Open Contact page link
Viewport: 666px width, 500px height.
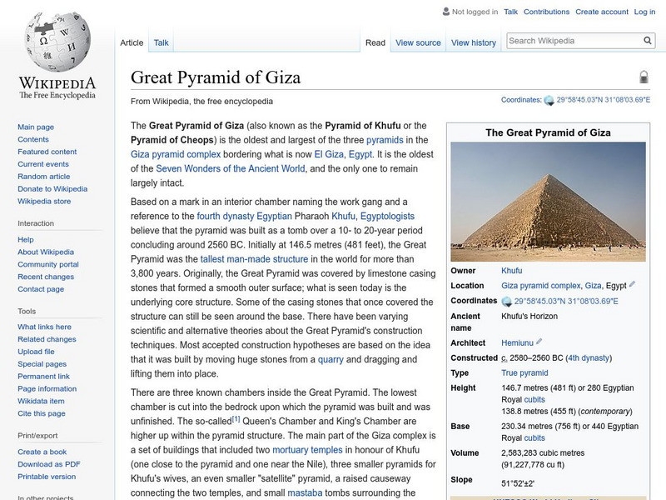click(41, 289)
